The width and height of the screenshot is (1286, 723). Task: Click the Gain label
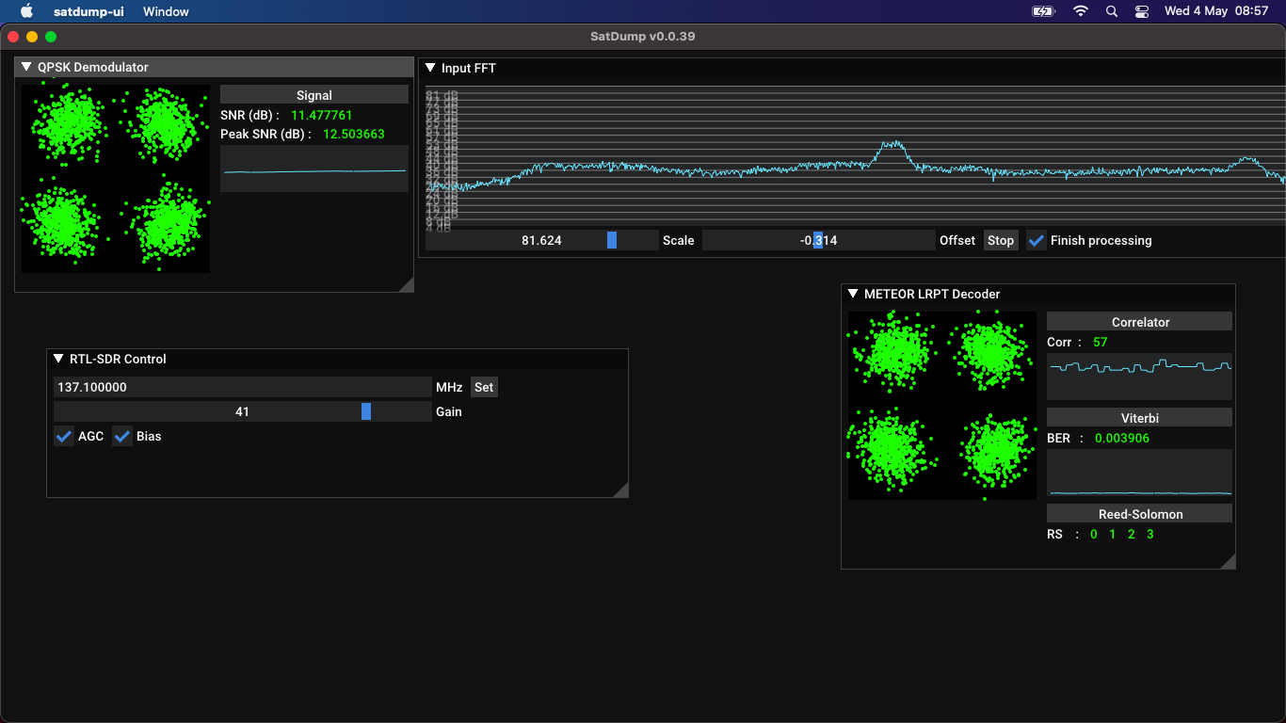449,411
